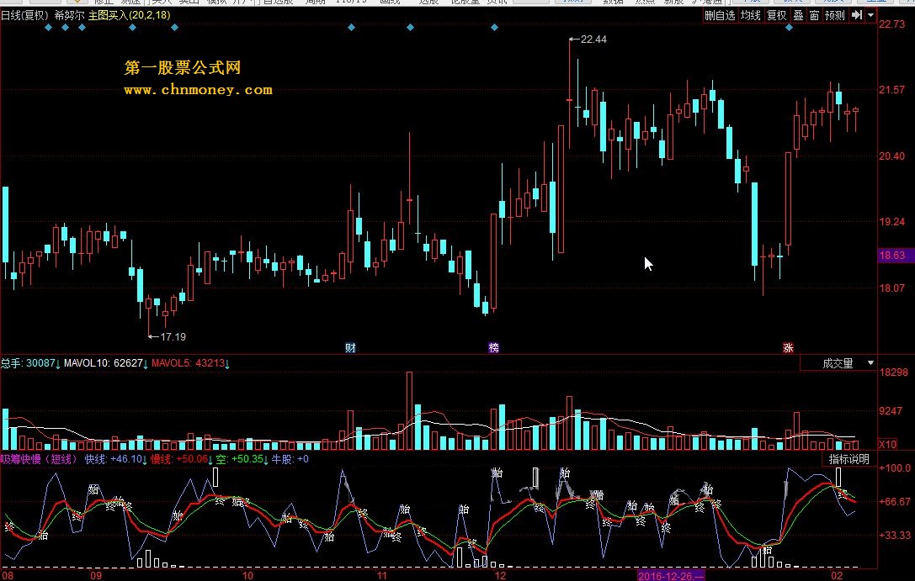915x581 pixels.
Task: Click the 窗 window button
Action: (x=815, y=15)
